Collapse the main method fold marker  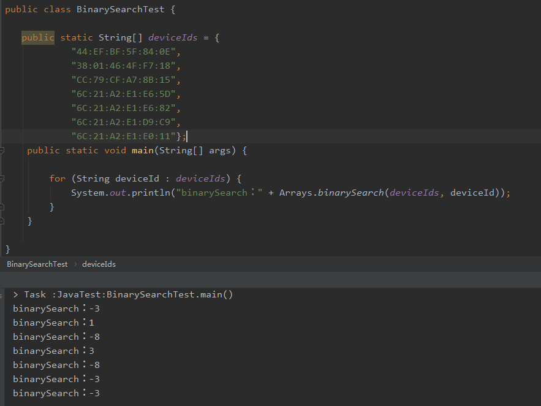click(x=2, y=150)
